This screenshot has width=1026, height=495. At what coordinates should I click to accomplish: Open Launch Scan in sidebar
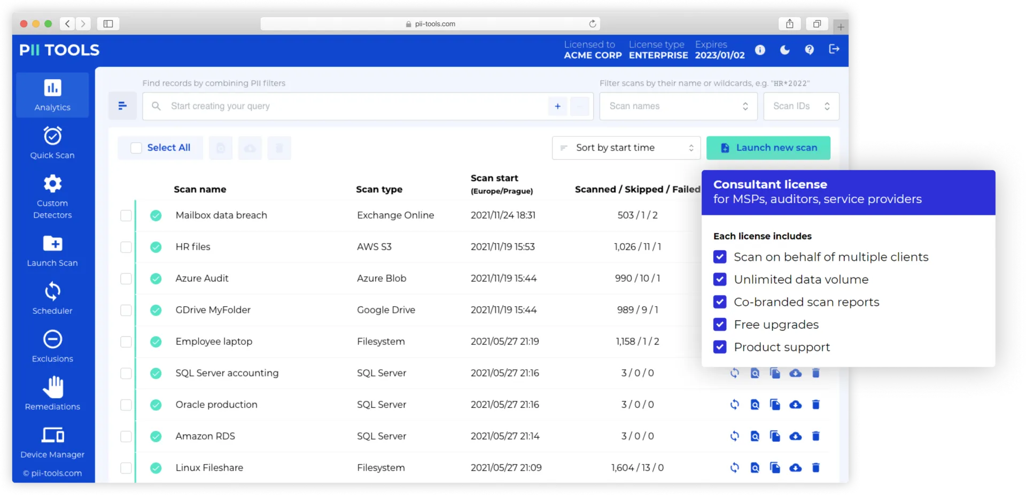coord(52,251)
